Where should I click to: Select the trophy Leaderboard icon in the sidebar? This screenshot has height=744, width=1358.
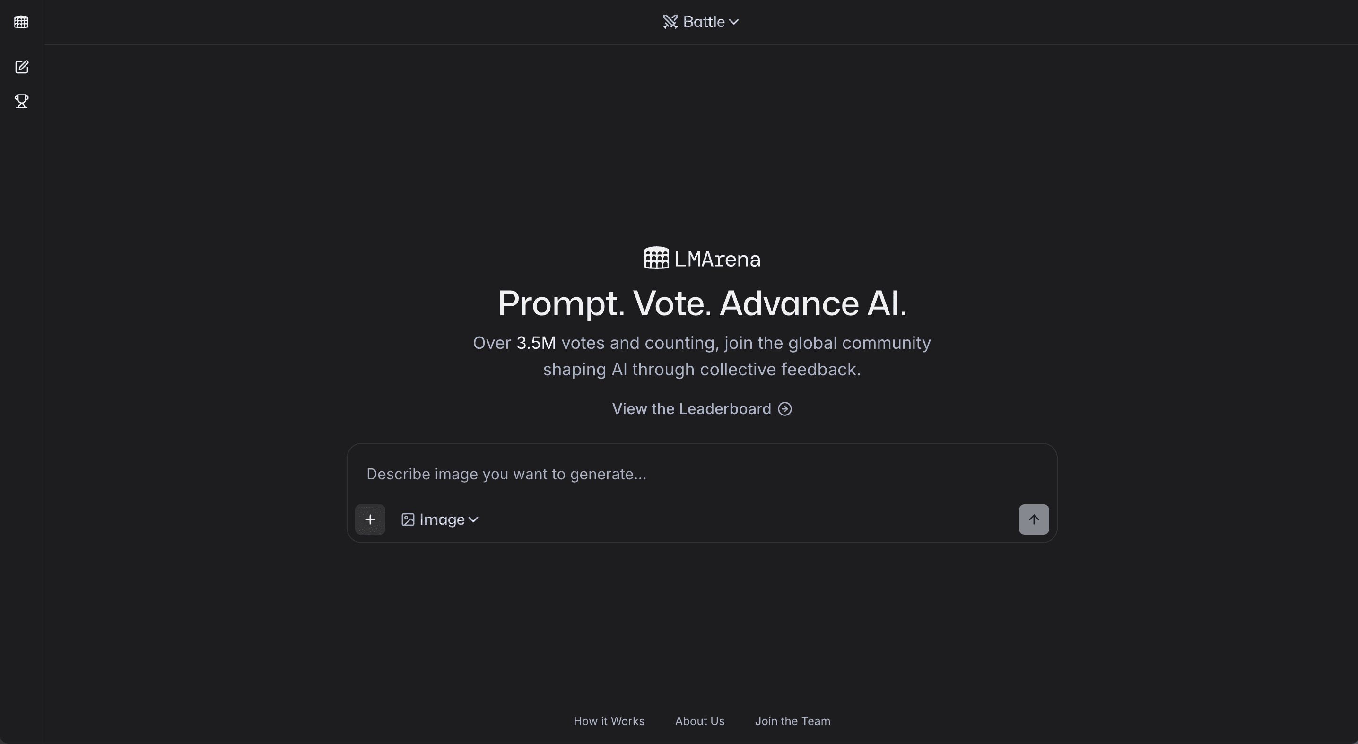point(22,102)
